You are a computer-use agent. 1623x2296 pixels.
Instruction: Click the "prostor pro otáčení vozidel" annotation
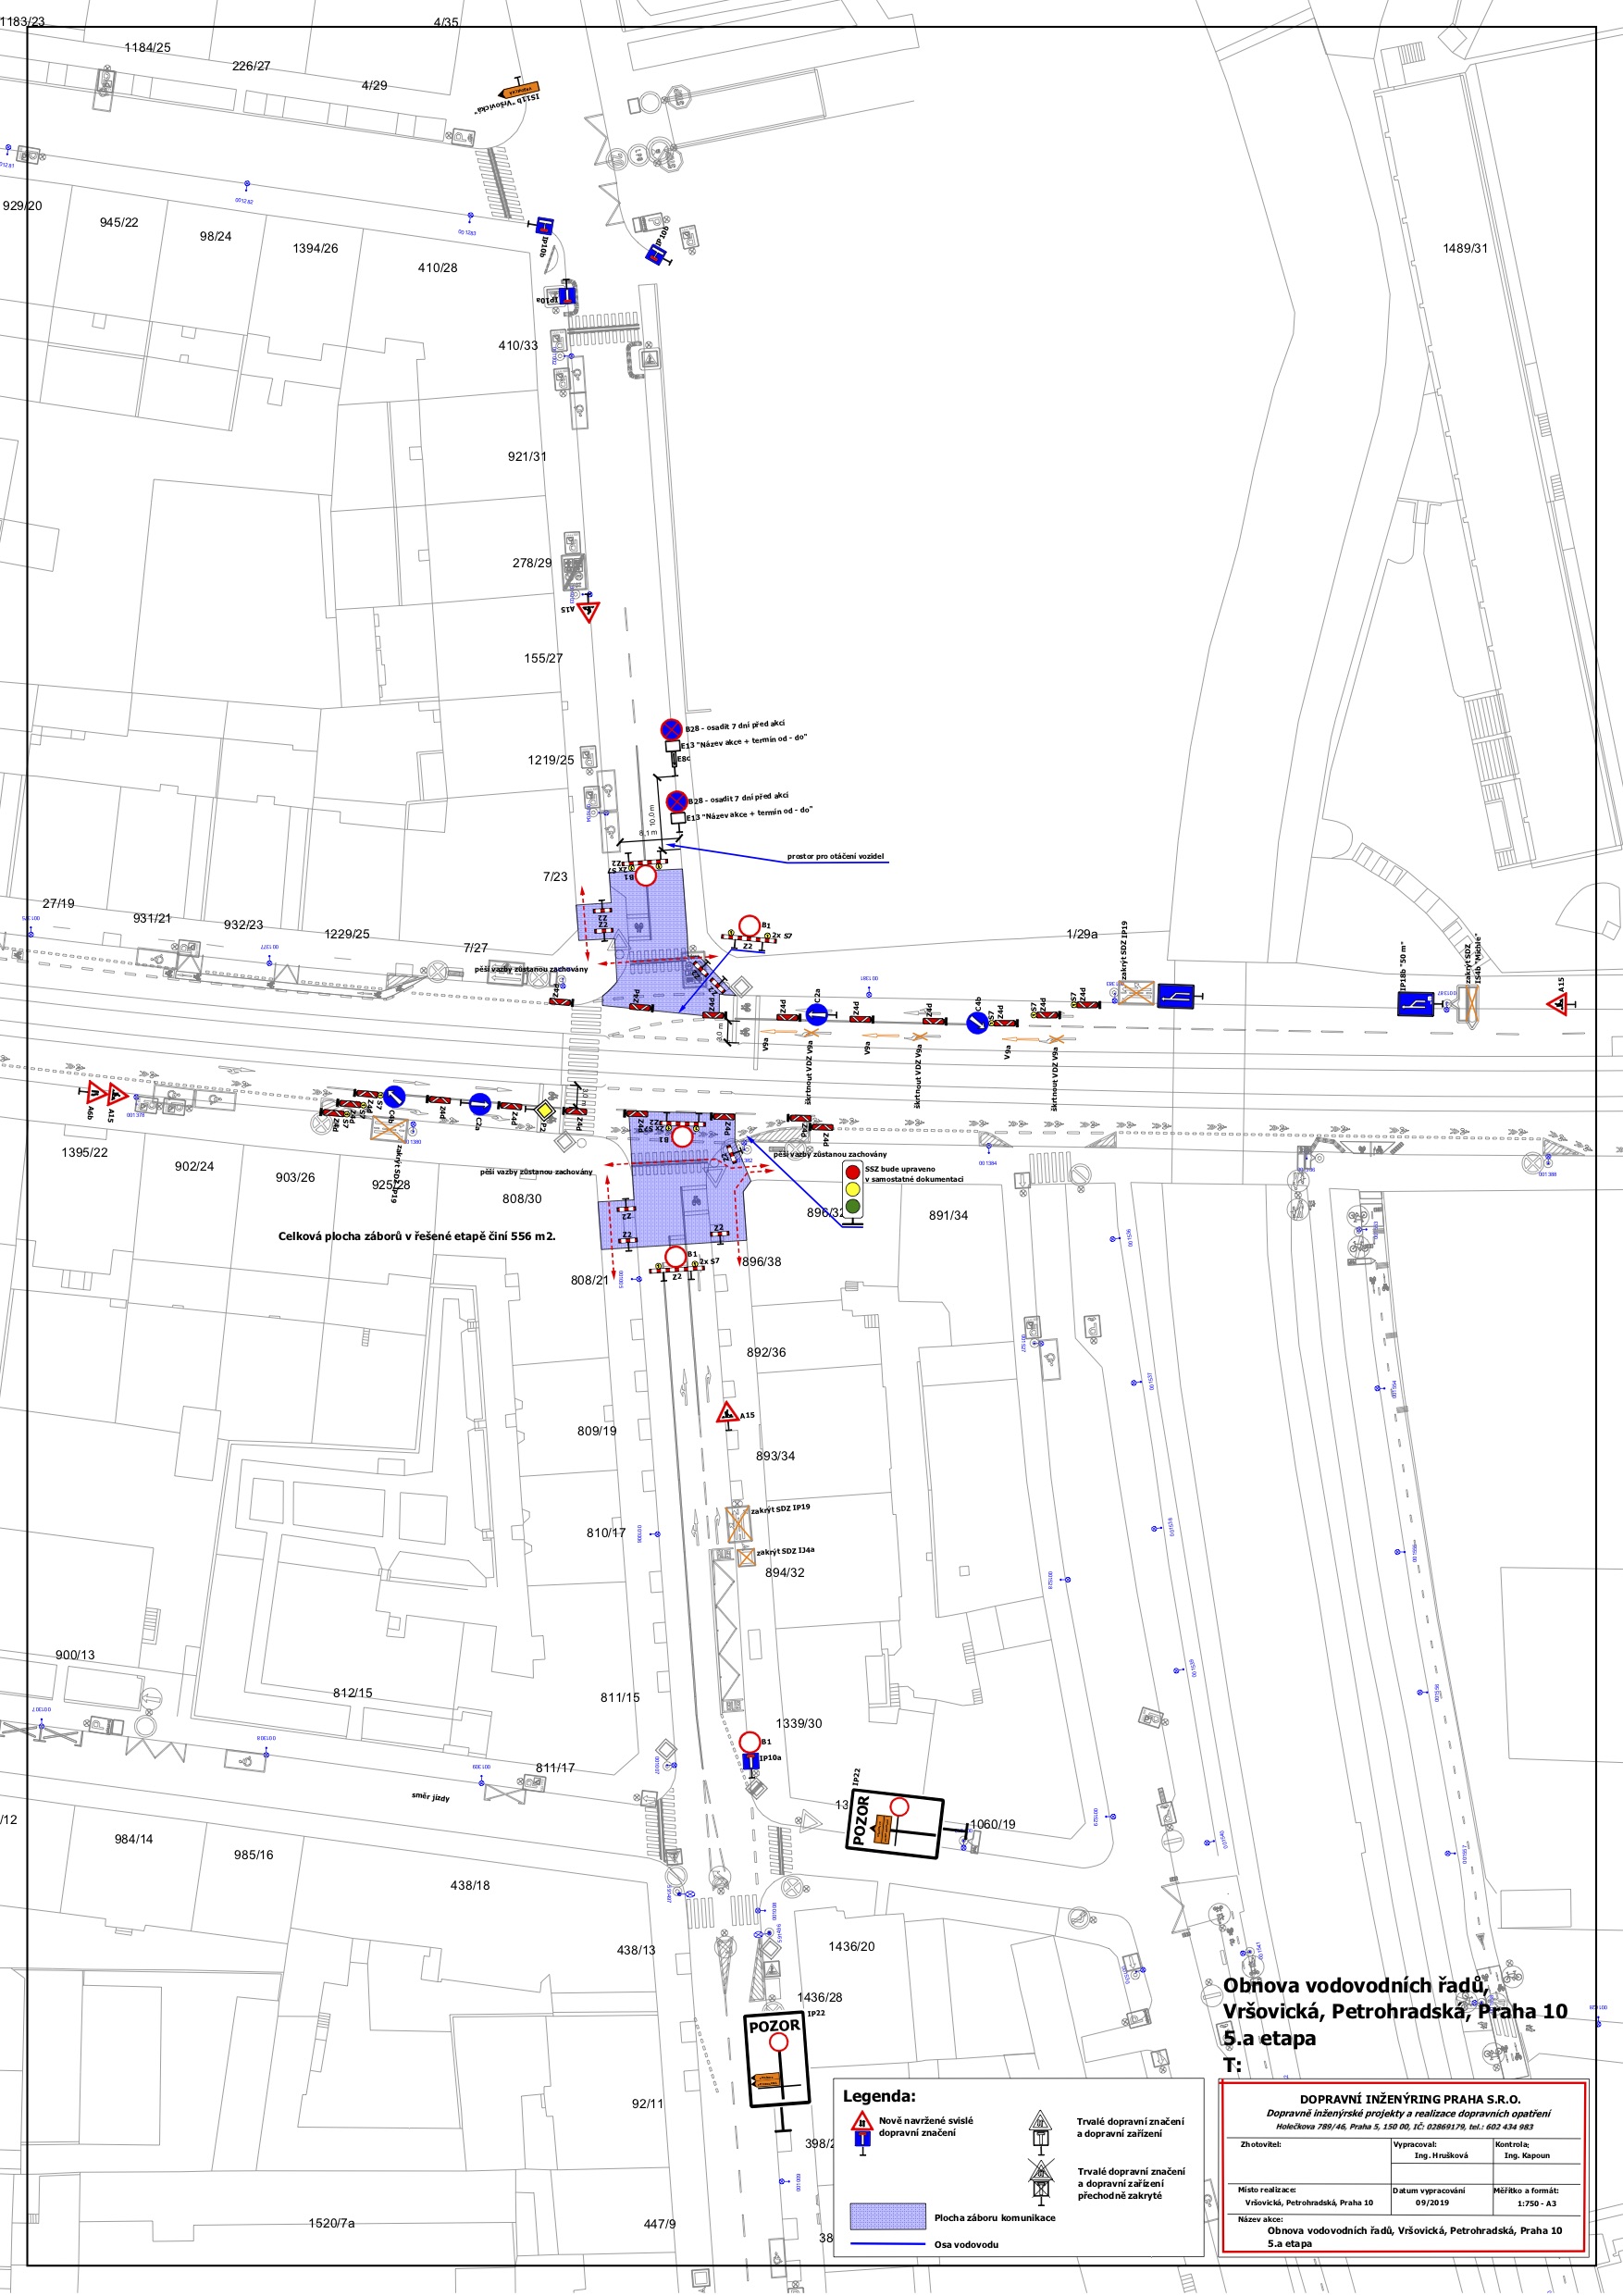pos(835,857)
